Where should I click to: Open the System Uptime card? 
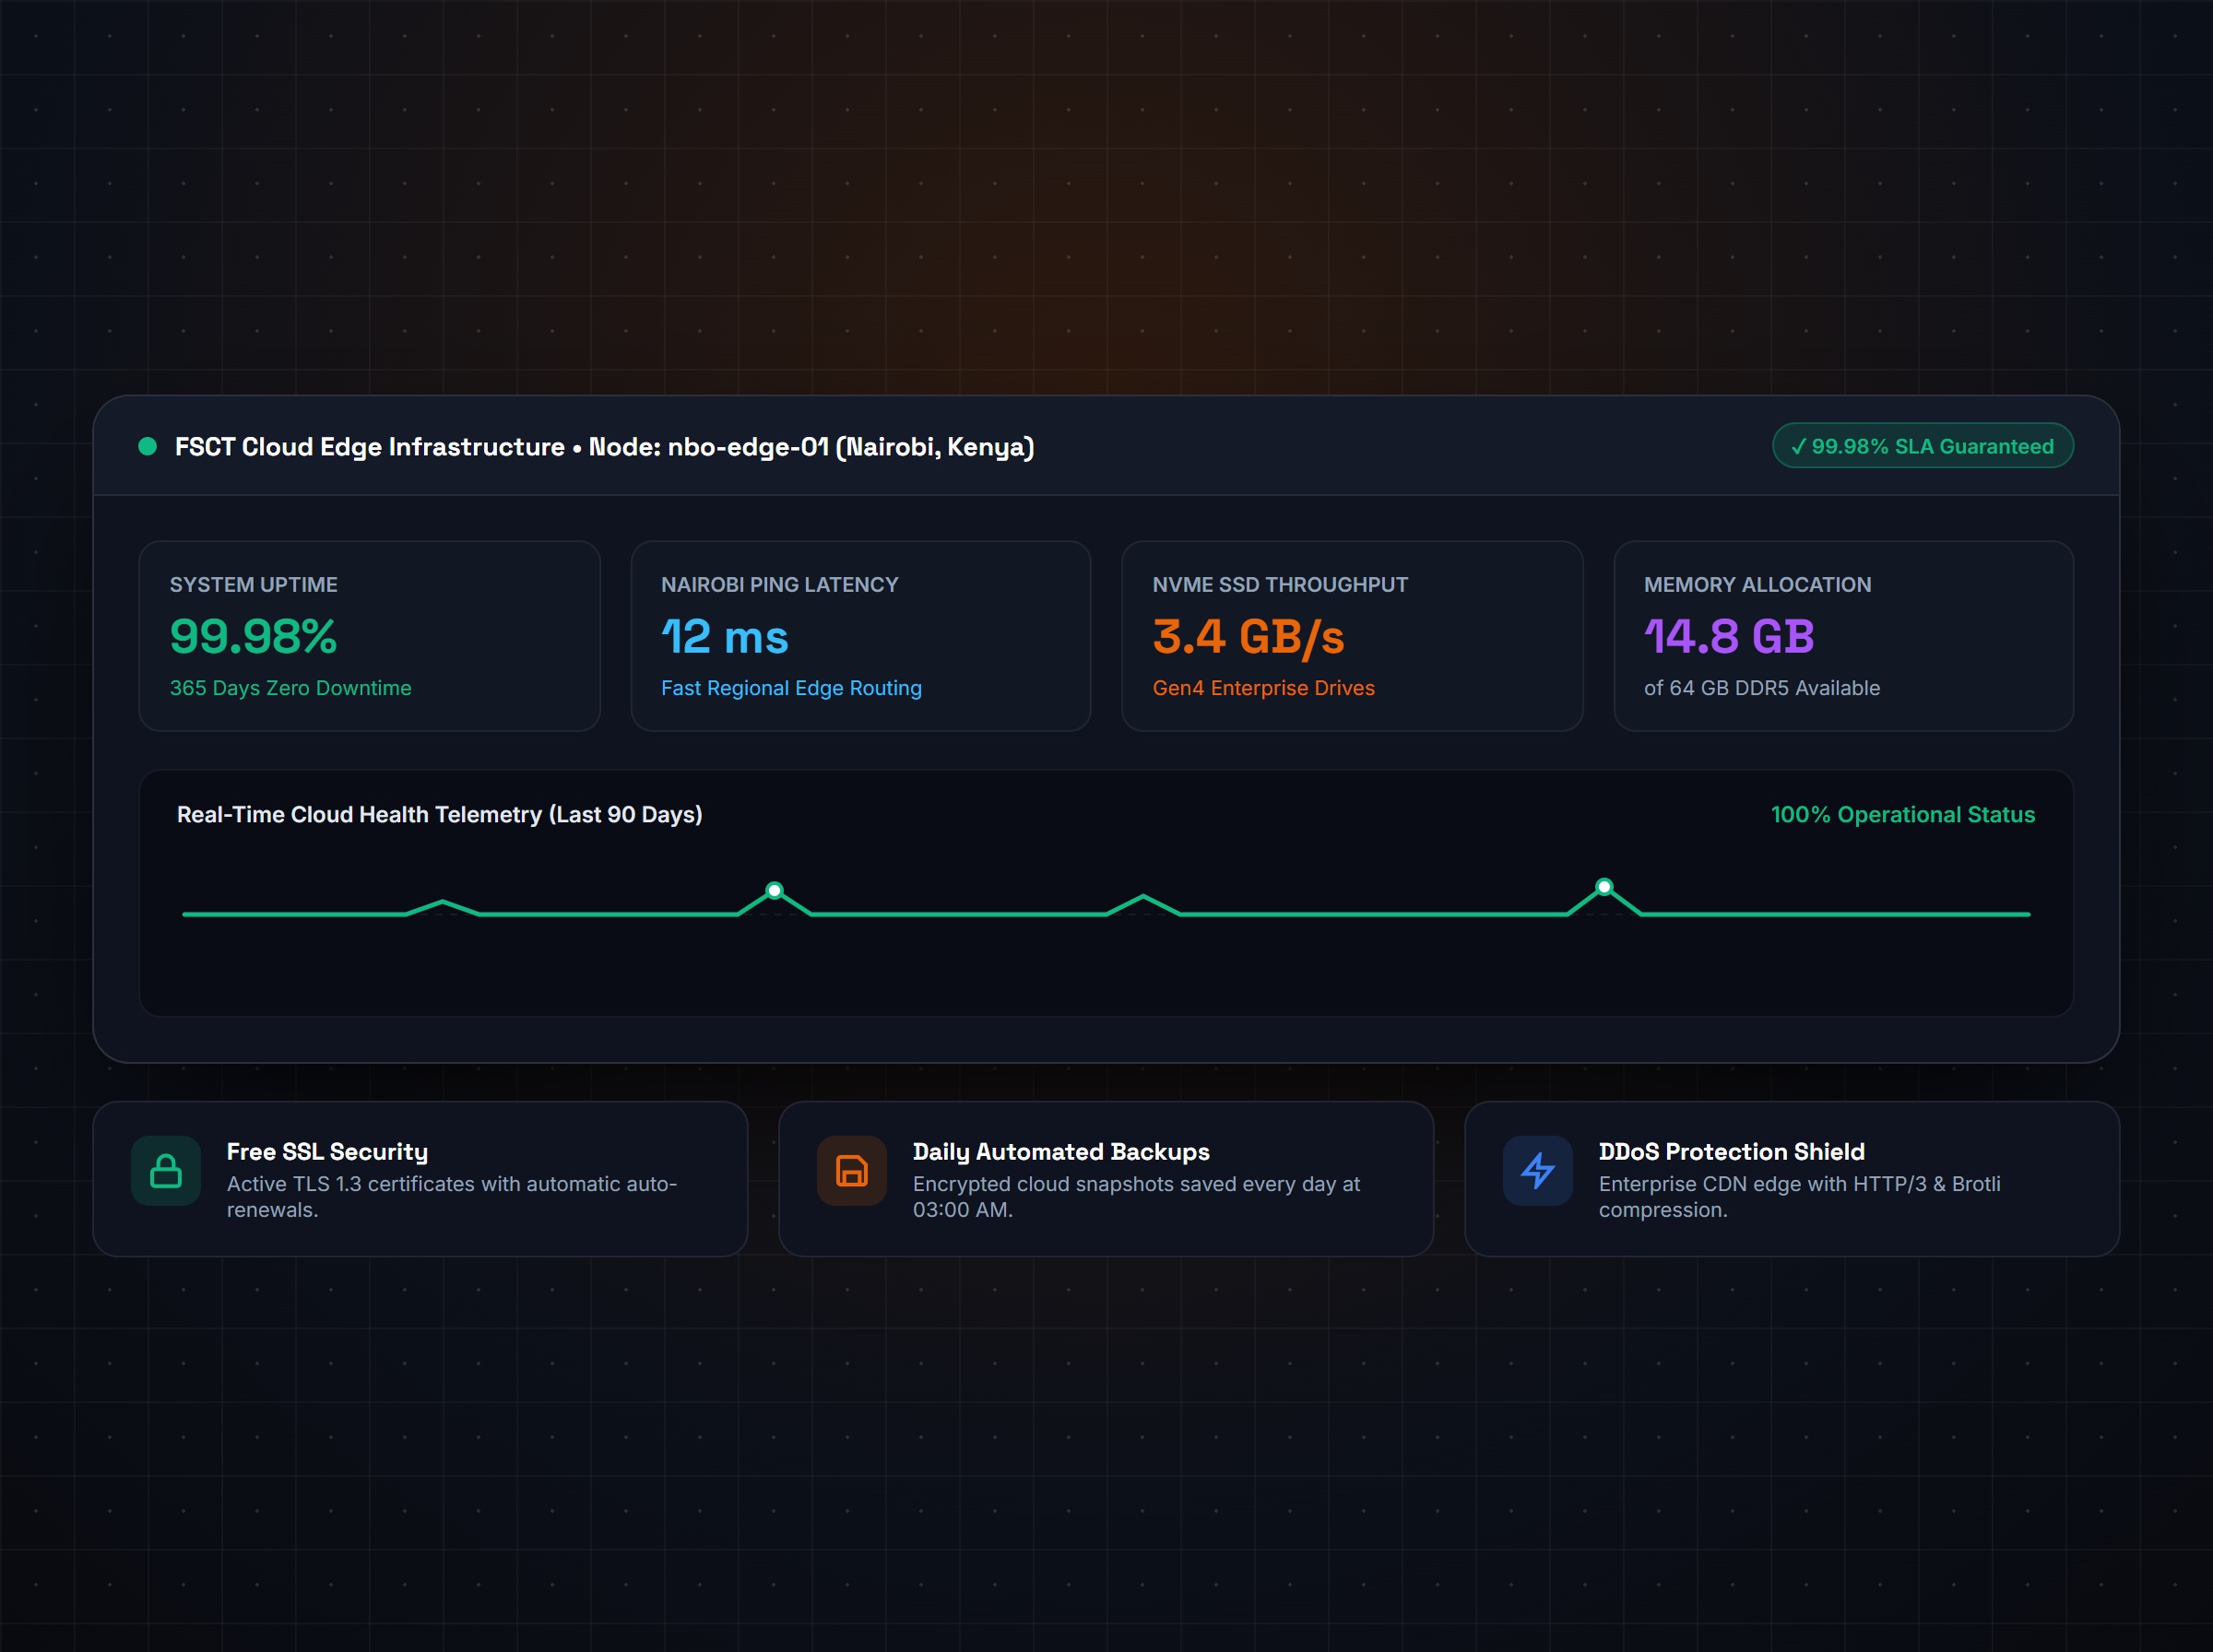(370, 636)
